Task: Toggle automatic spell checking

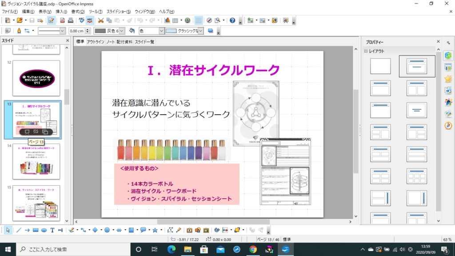Action: tap(90, 20)
